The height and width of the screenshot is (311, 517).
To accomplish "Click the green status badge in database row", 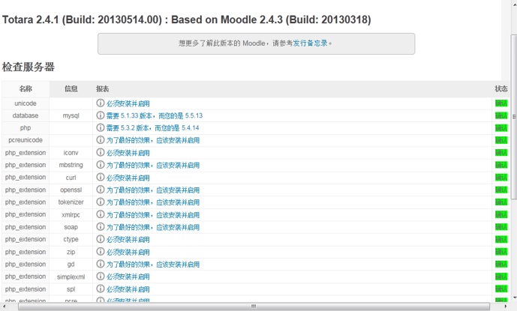I will (x=501, y=115).
